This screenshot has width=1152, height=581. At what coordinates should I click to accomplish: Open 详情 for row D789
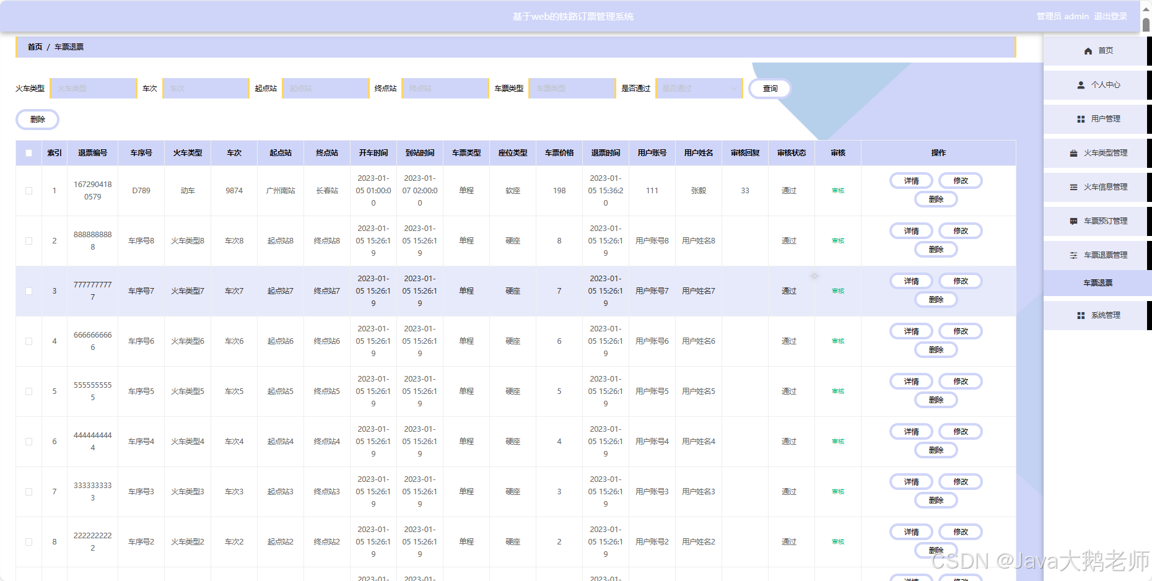click(911, 181)
